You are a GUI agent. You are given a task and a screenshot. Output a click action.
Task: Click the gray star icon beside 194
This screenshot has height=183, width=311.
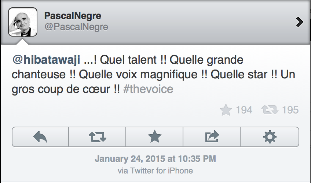226,110
